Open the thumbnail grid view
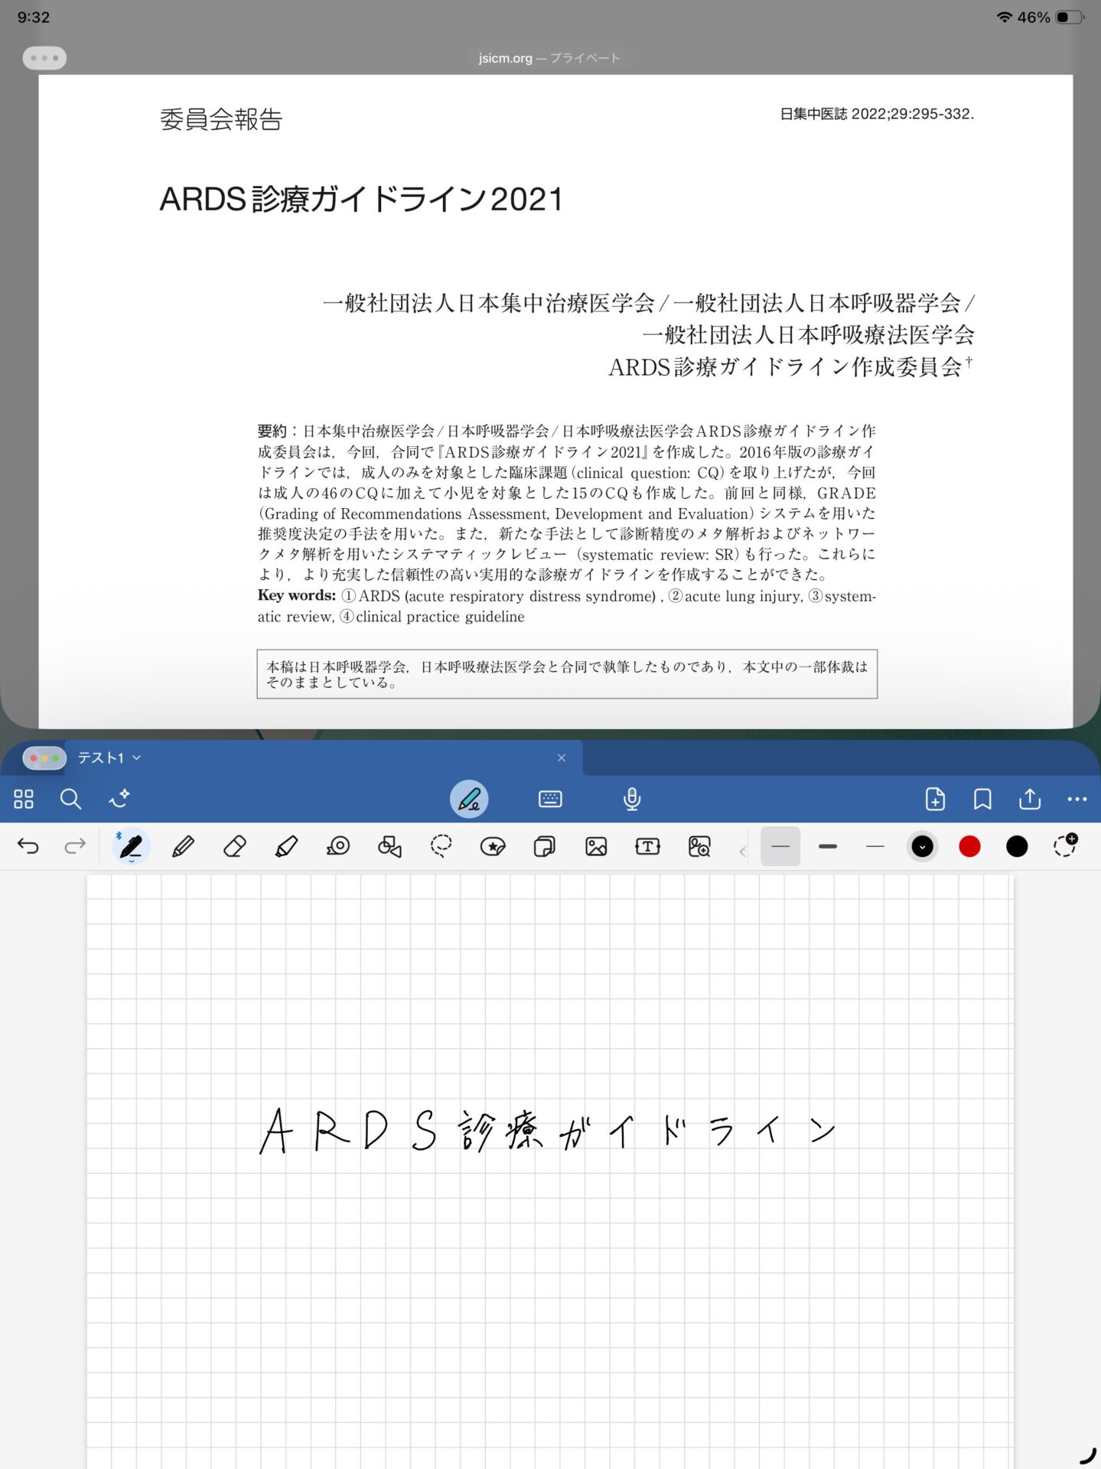Viewport: 1101px width, 1469px height. (24, 800)
